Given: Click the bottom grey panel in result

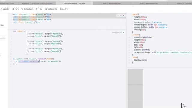Looking at the screenshot, I should (136, 104).
